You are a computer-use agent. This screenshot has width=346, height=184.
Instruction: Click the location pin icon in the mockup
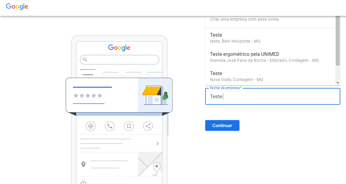point(83,164)
